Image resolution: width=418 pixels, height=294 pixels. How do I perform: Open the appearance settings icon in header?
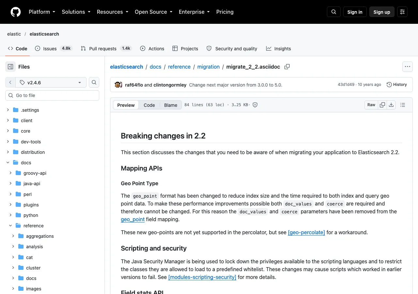(x=402, y=12)
